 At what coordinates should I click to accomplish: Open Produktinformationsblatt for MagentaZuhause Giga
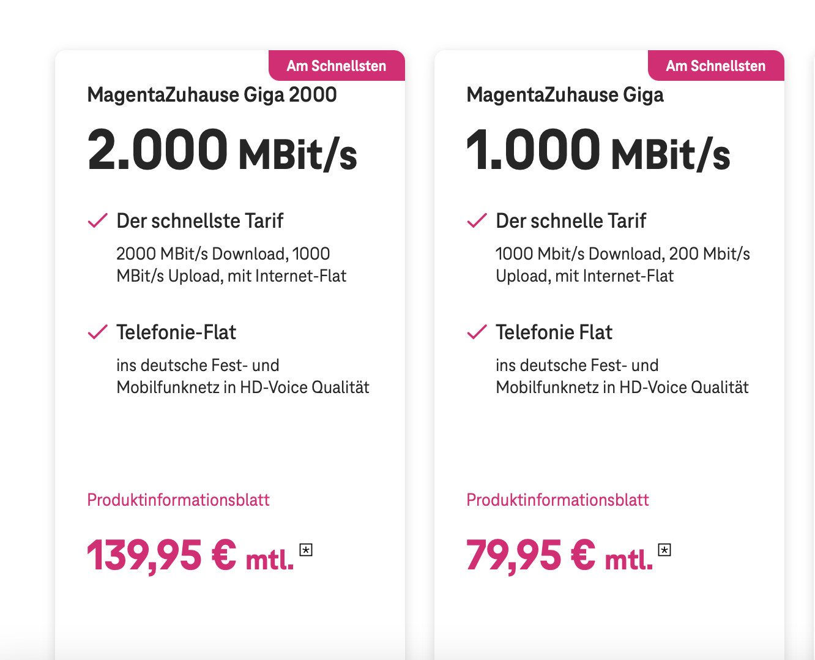click(x=557, y=500)
